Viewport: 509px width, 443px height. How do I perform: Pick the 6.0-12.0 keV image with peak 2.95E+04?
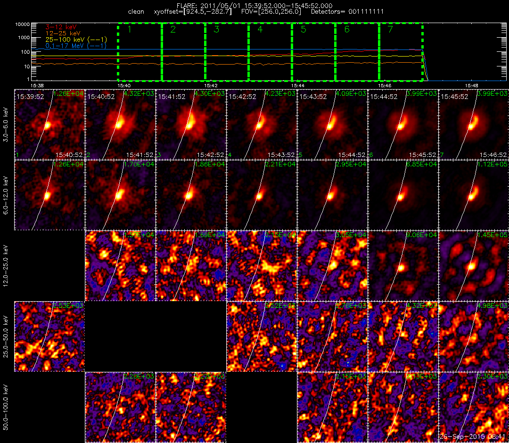pos(332,196)
